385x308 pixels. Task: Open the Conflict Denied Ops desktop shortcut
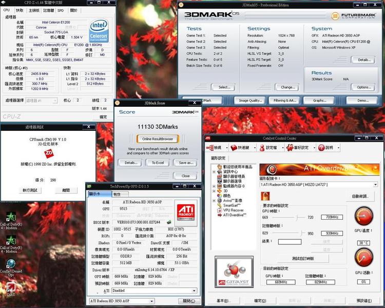pos(11,268)
